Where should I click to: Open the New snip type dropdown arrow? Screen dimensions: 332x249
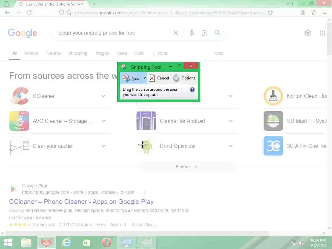click(x=145, y=78)
